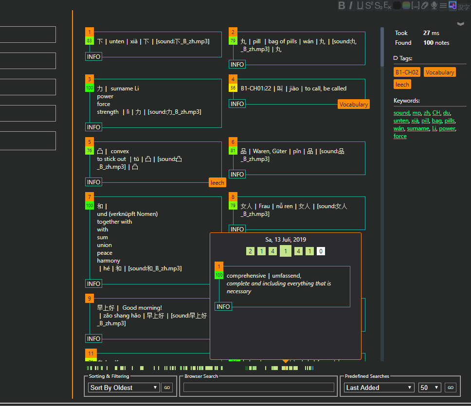Viewport: 471px width, 406px height.
Task: Click the topmost empty field in left panel
Action: 28,35
